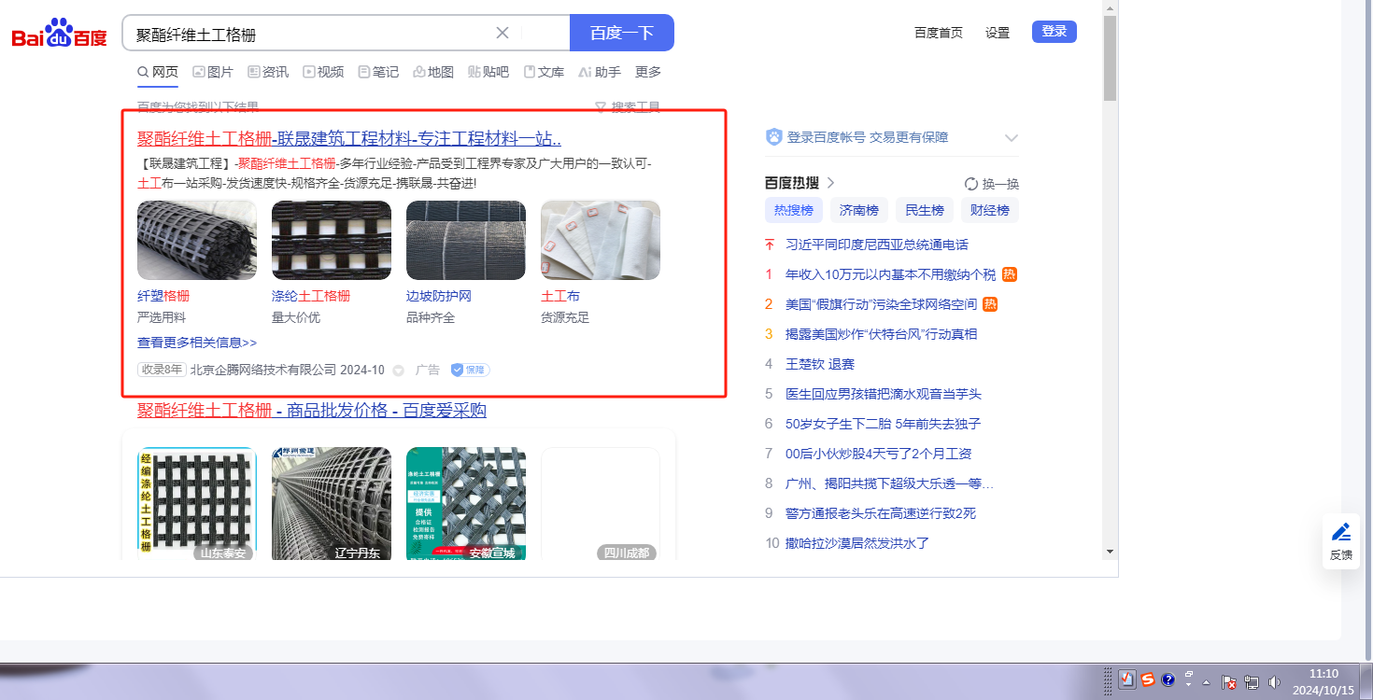
Task: Select the 济南榜 tab
Action: 859,210
